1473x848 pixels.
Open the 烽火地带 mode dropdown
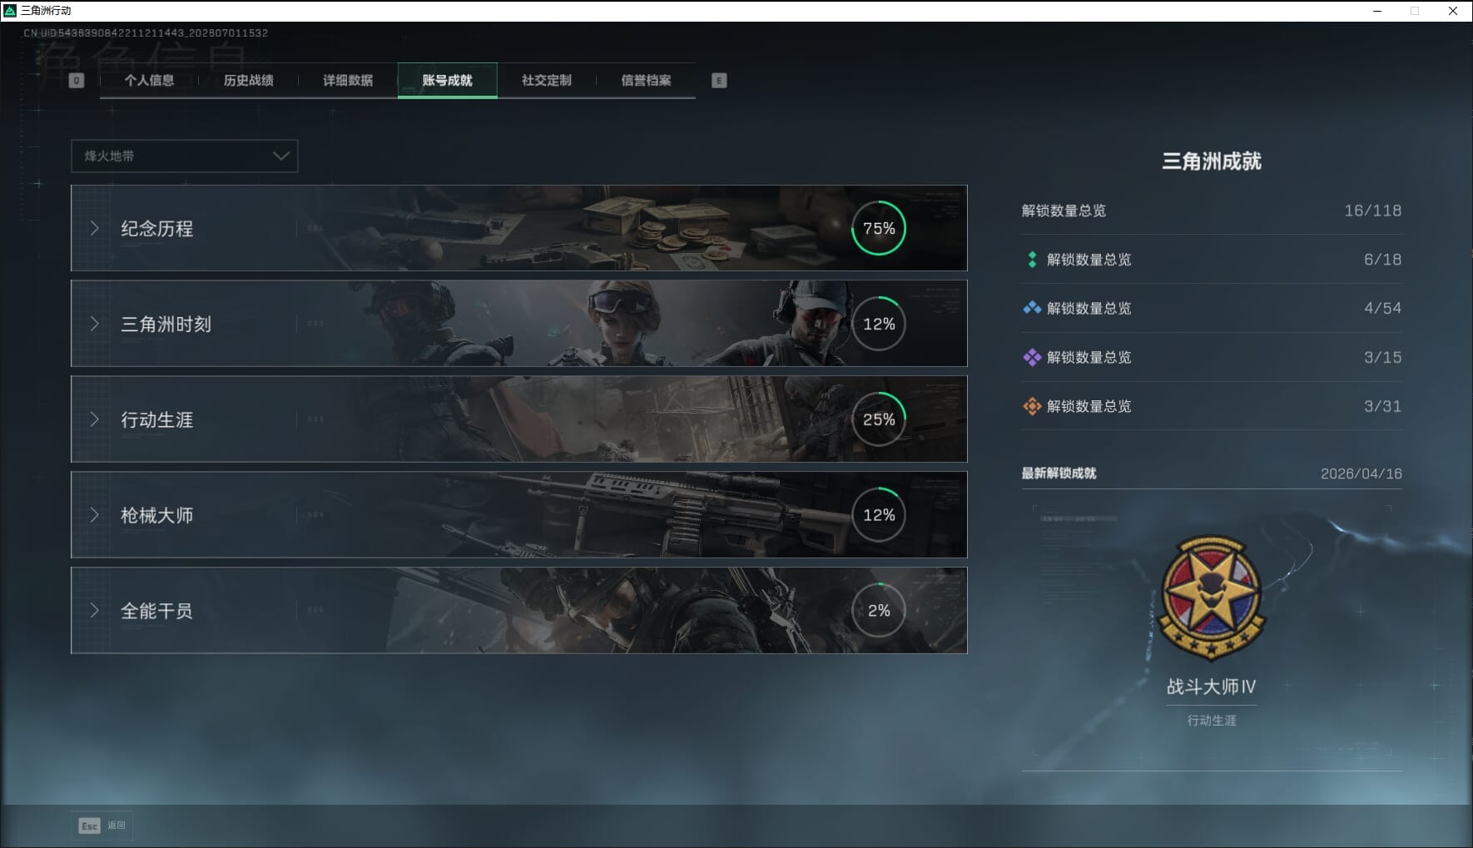pyautogui.click(x=185, y=156)
